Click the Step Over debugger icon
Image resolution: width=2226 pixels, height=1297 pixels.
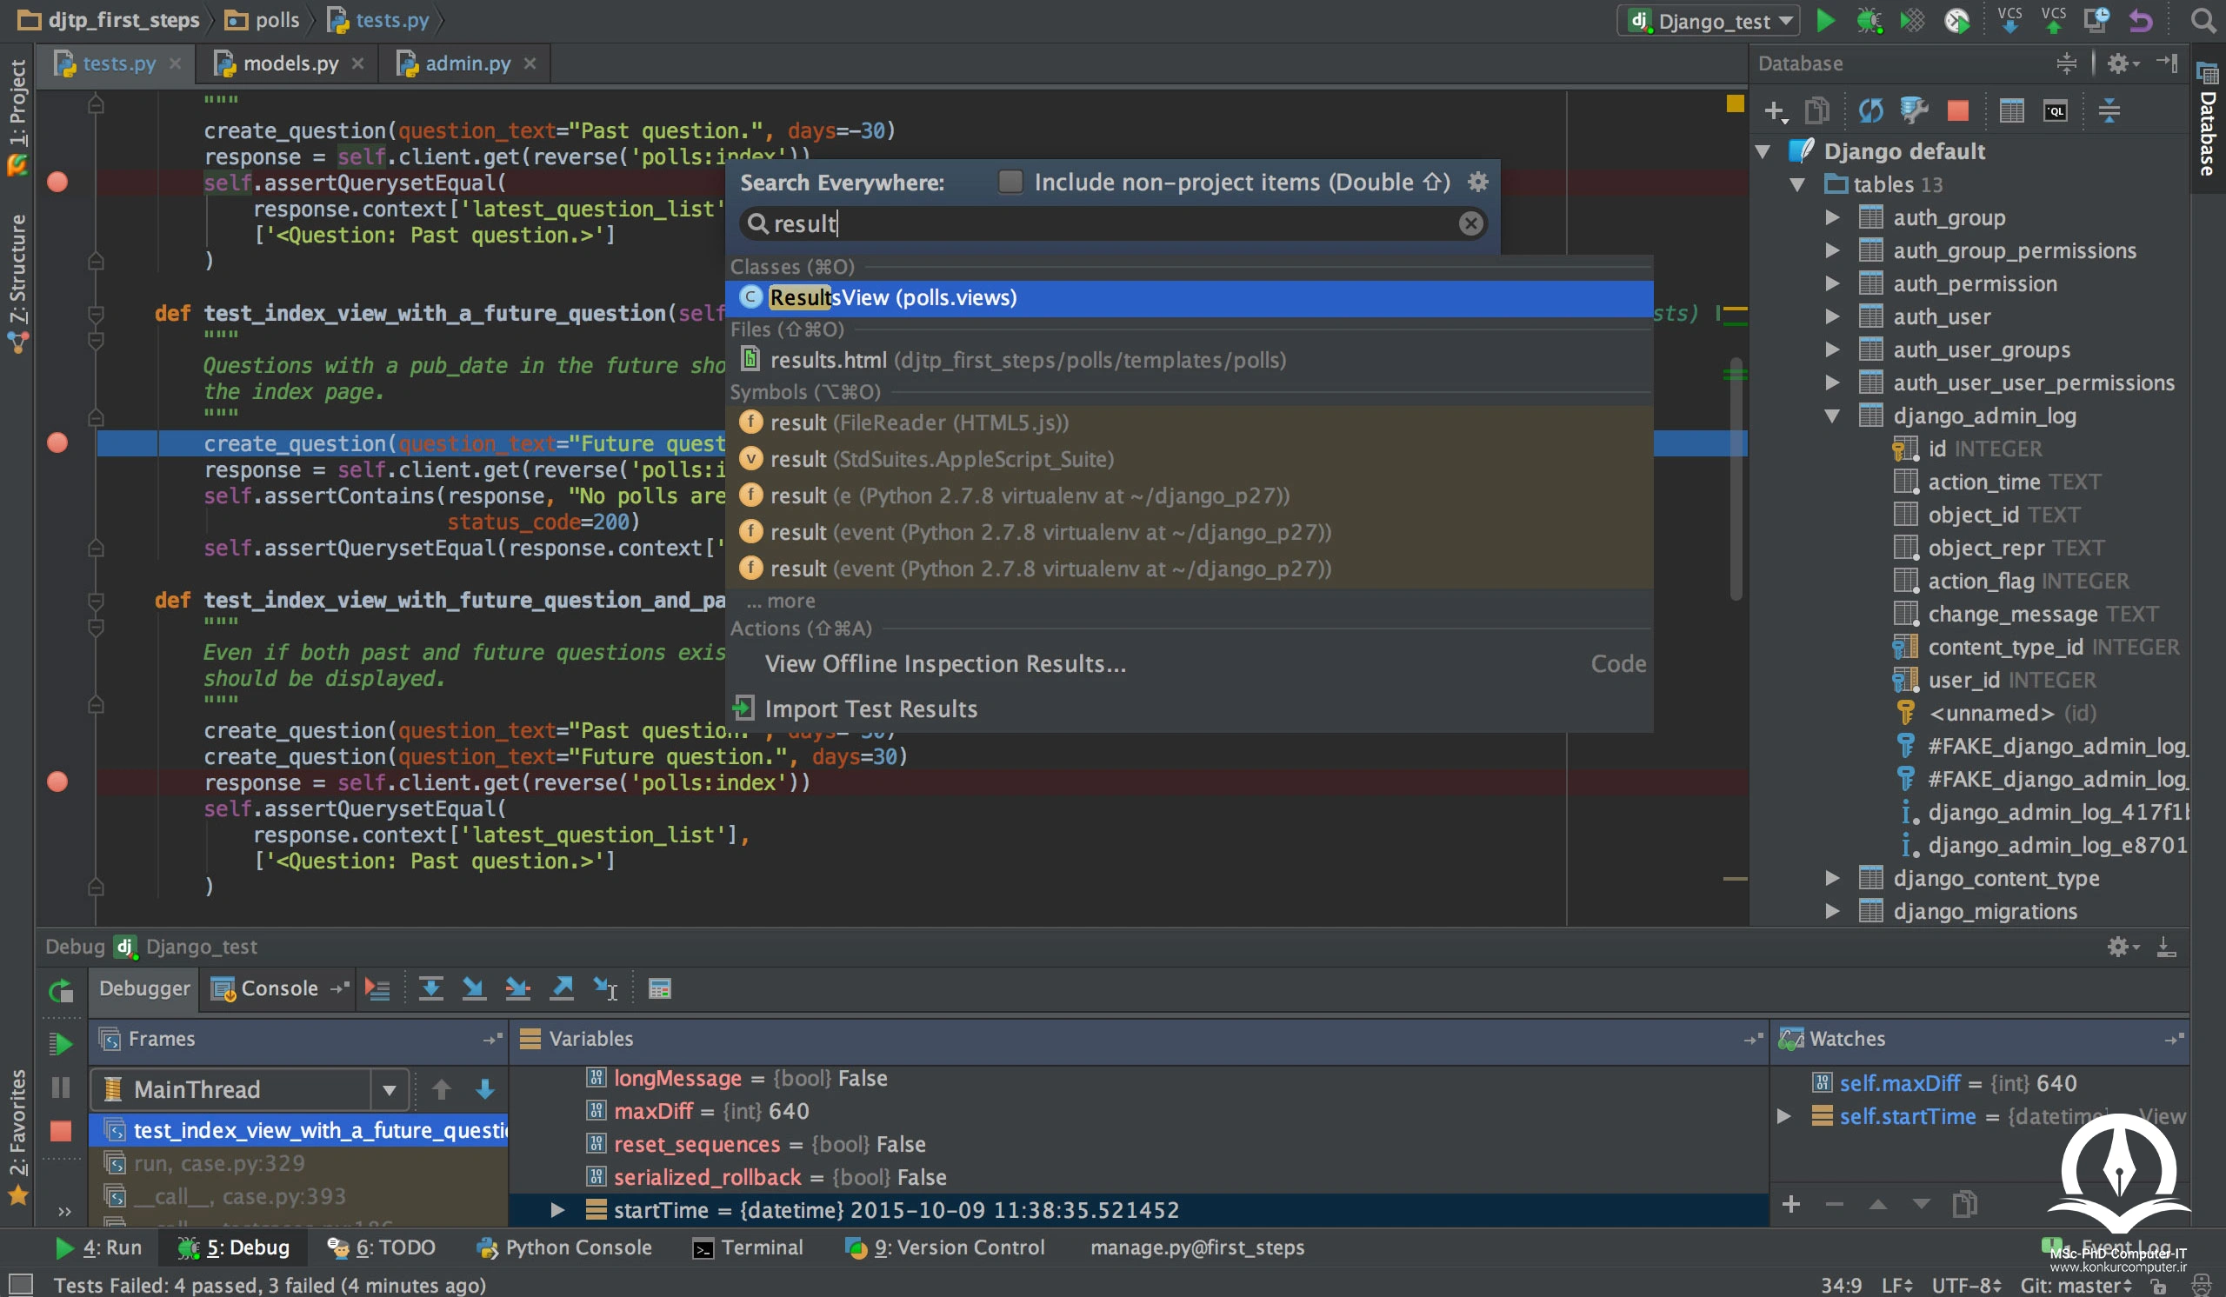[430, 988]
